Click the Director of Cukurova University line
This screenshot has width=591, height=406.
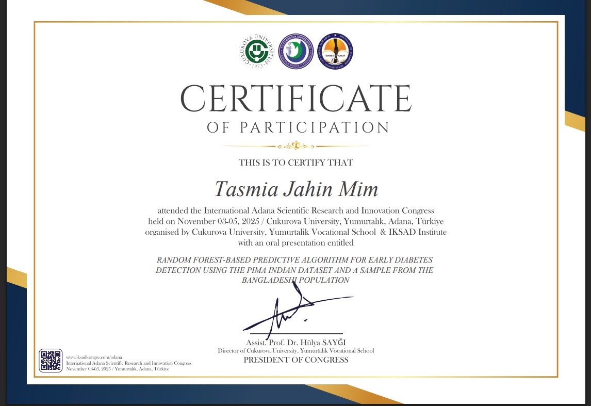[296, 351]
